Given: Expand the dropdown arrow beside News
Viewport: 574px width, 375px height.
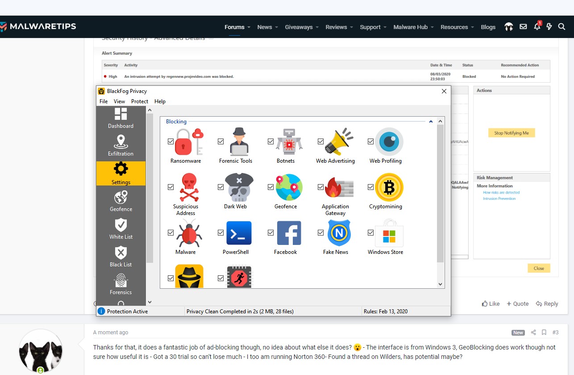Looking at the screenshot, I should [x=277, y=27].
